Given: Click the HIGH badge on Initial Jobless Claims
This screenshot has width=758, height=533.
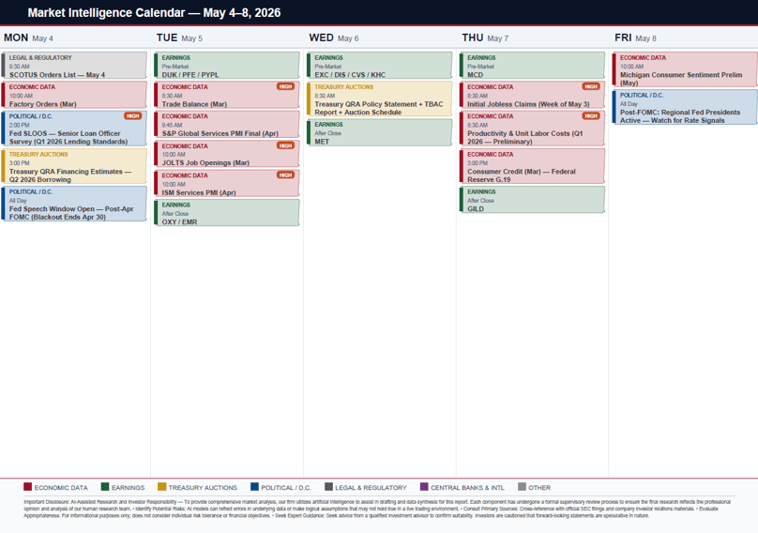Looking at the screenshot, I should [x=591, y=86].
